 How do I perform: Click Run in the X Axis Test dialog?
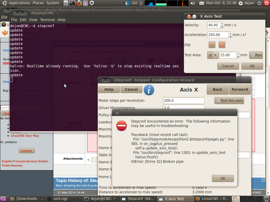(x=256, y=55)
